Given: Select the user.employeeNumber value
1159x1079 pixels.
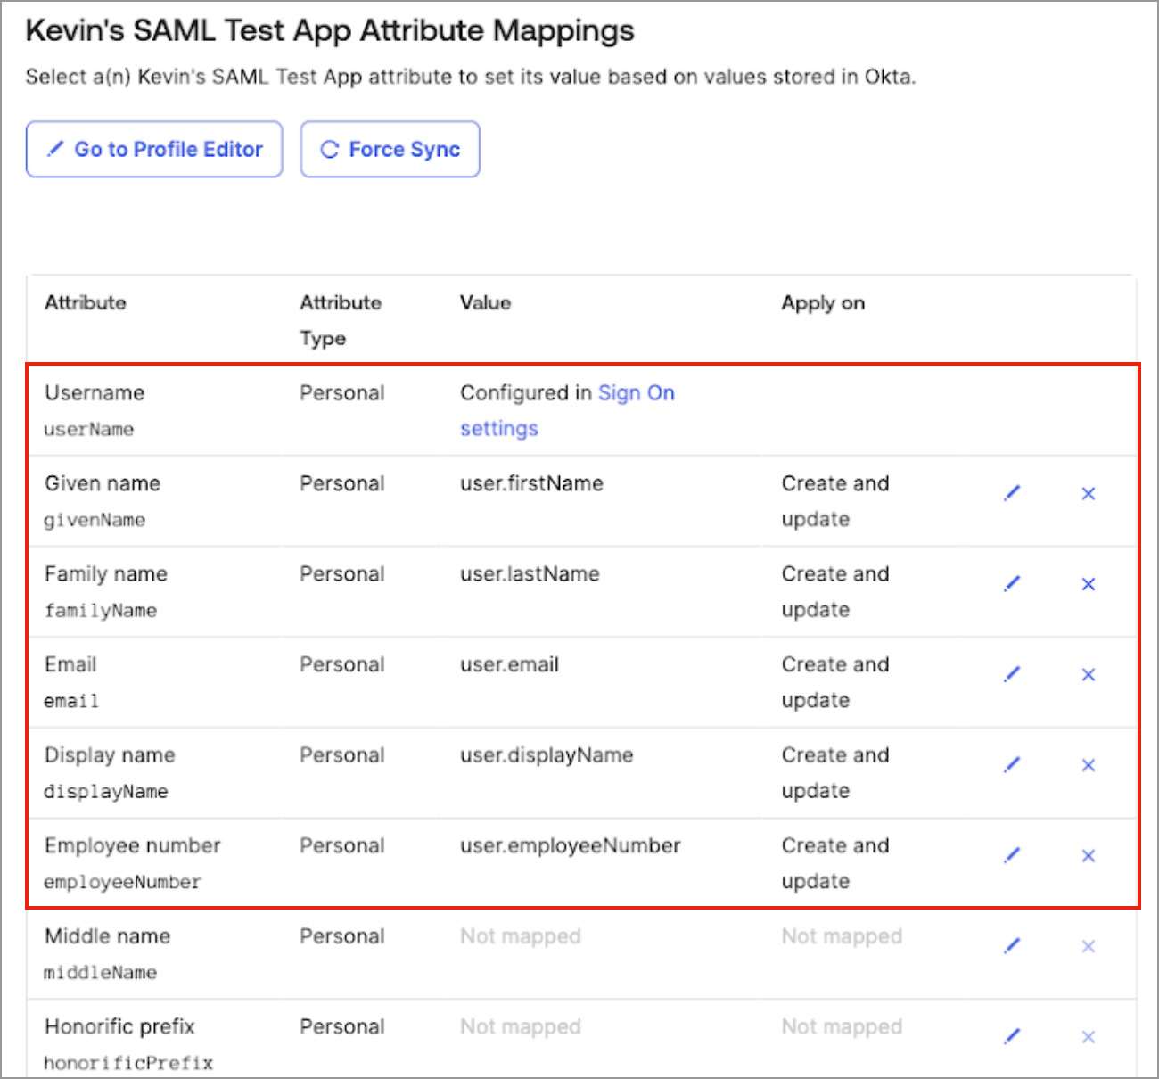Looking at the screenshot, I should coord(571,845).
